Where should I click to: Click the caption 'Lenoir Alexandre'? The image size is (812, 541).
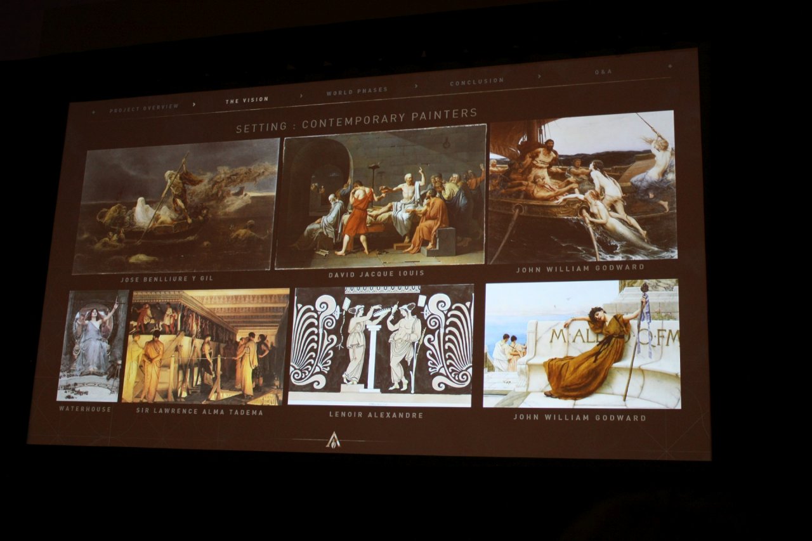tap(376, 415)
